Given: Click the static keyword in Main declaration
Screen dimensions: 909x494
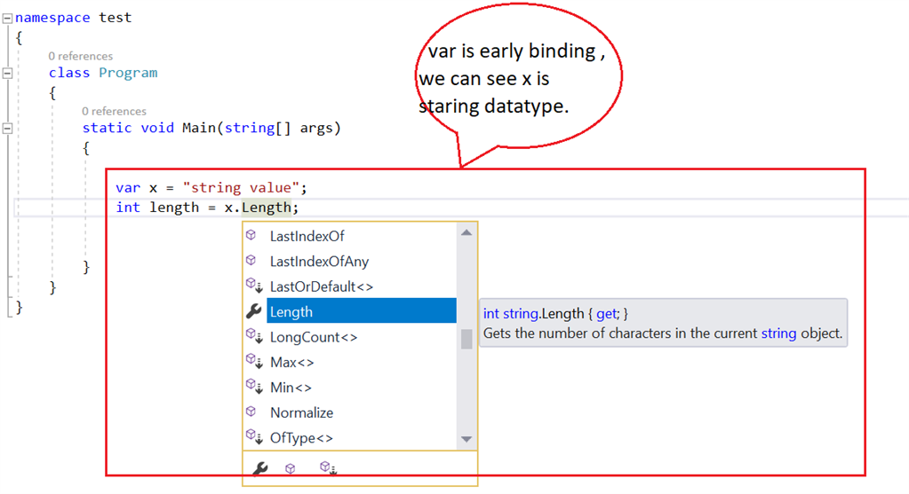Looking at the screenshot, I should coord(108,128).
